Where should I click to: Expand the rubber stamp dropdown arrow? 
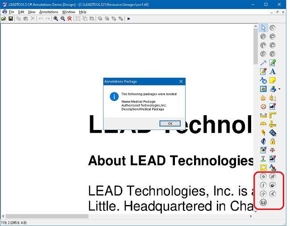279,89
